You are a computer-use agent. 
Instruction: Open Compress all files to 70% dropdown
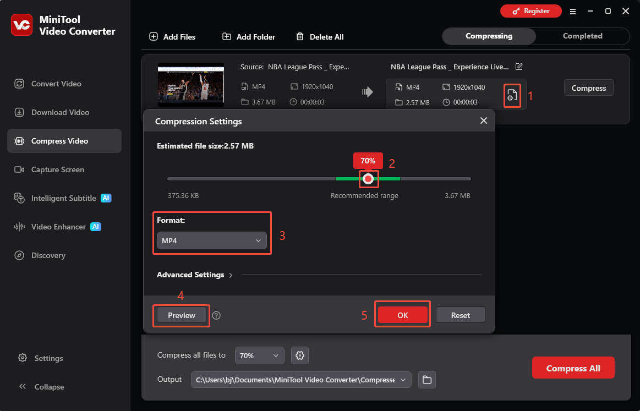[259, 355]
